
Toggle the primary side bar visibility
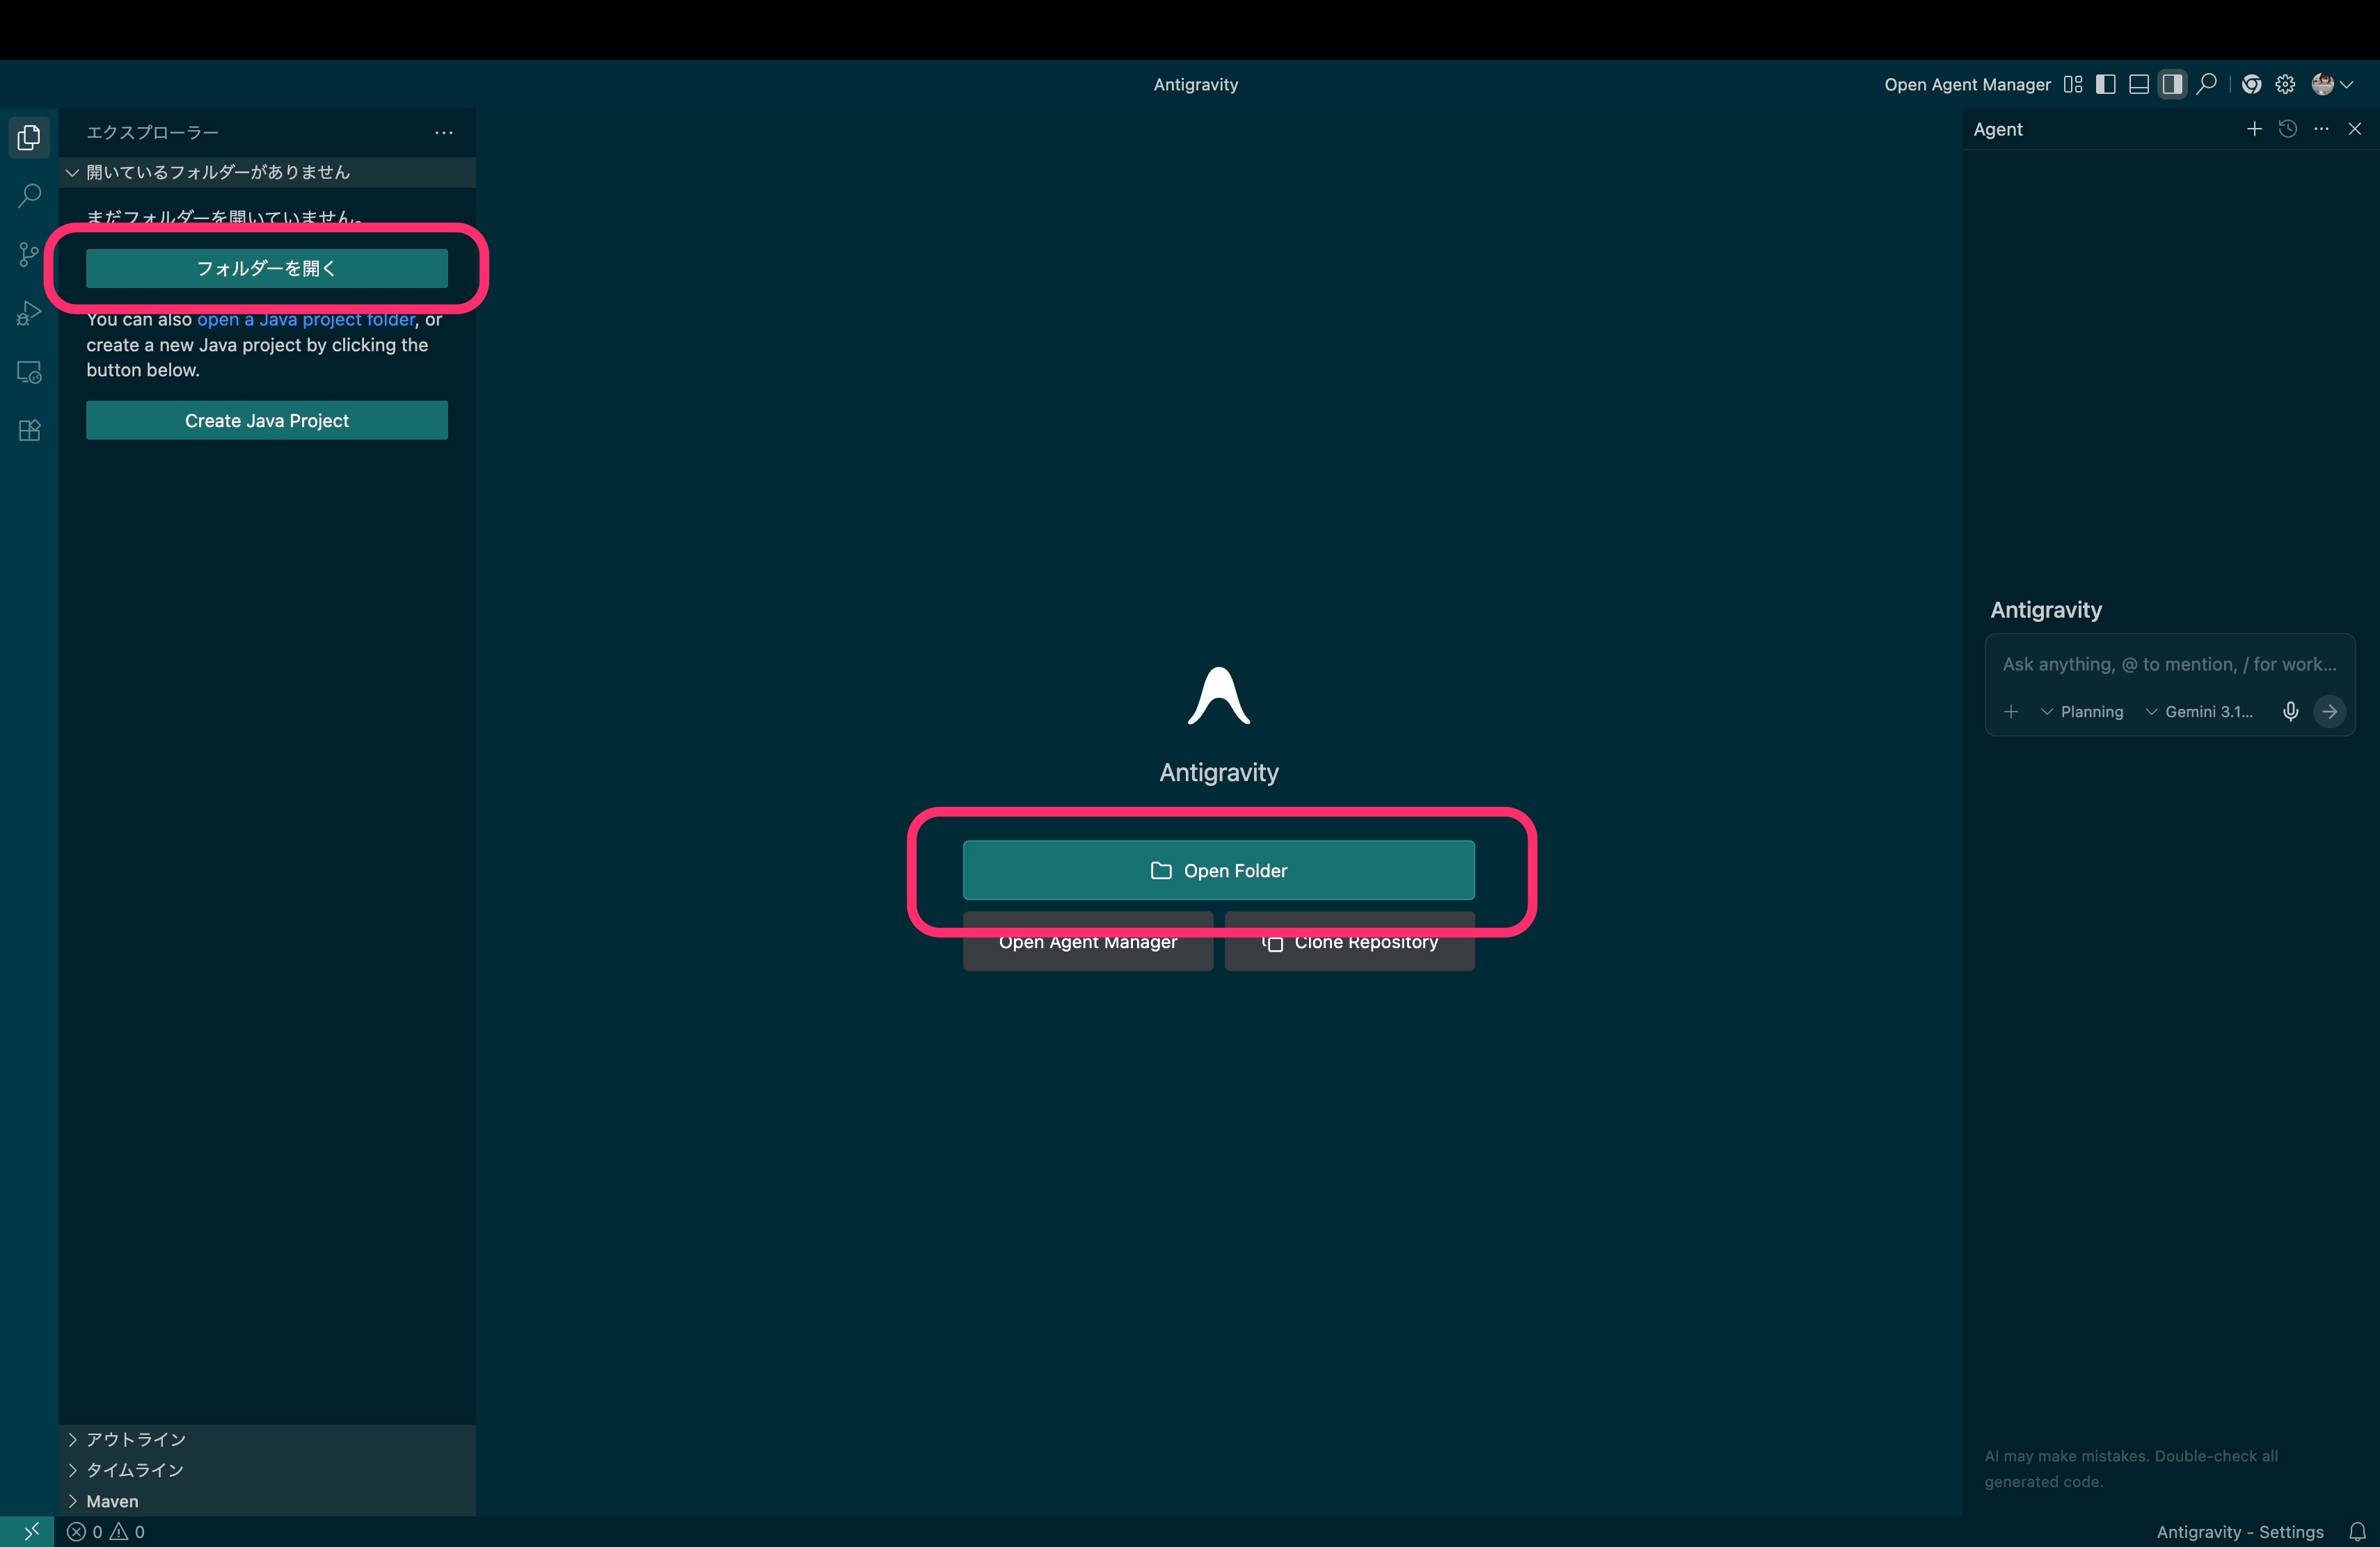[x=2106, y=85]
